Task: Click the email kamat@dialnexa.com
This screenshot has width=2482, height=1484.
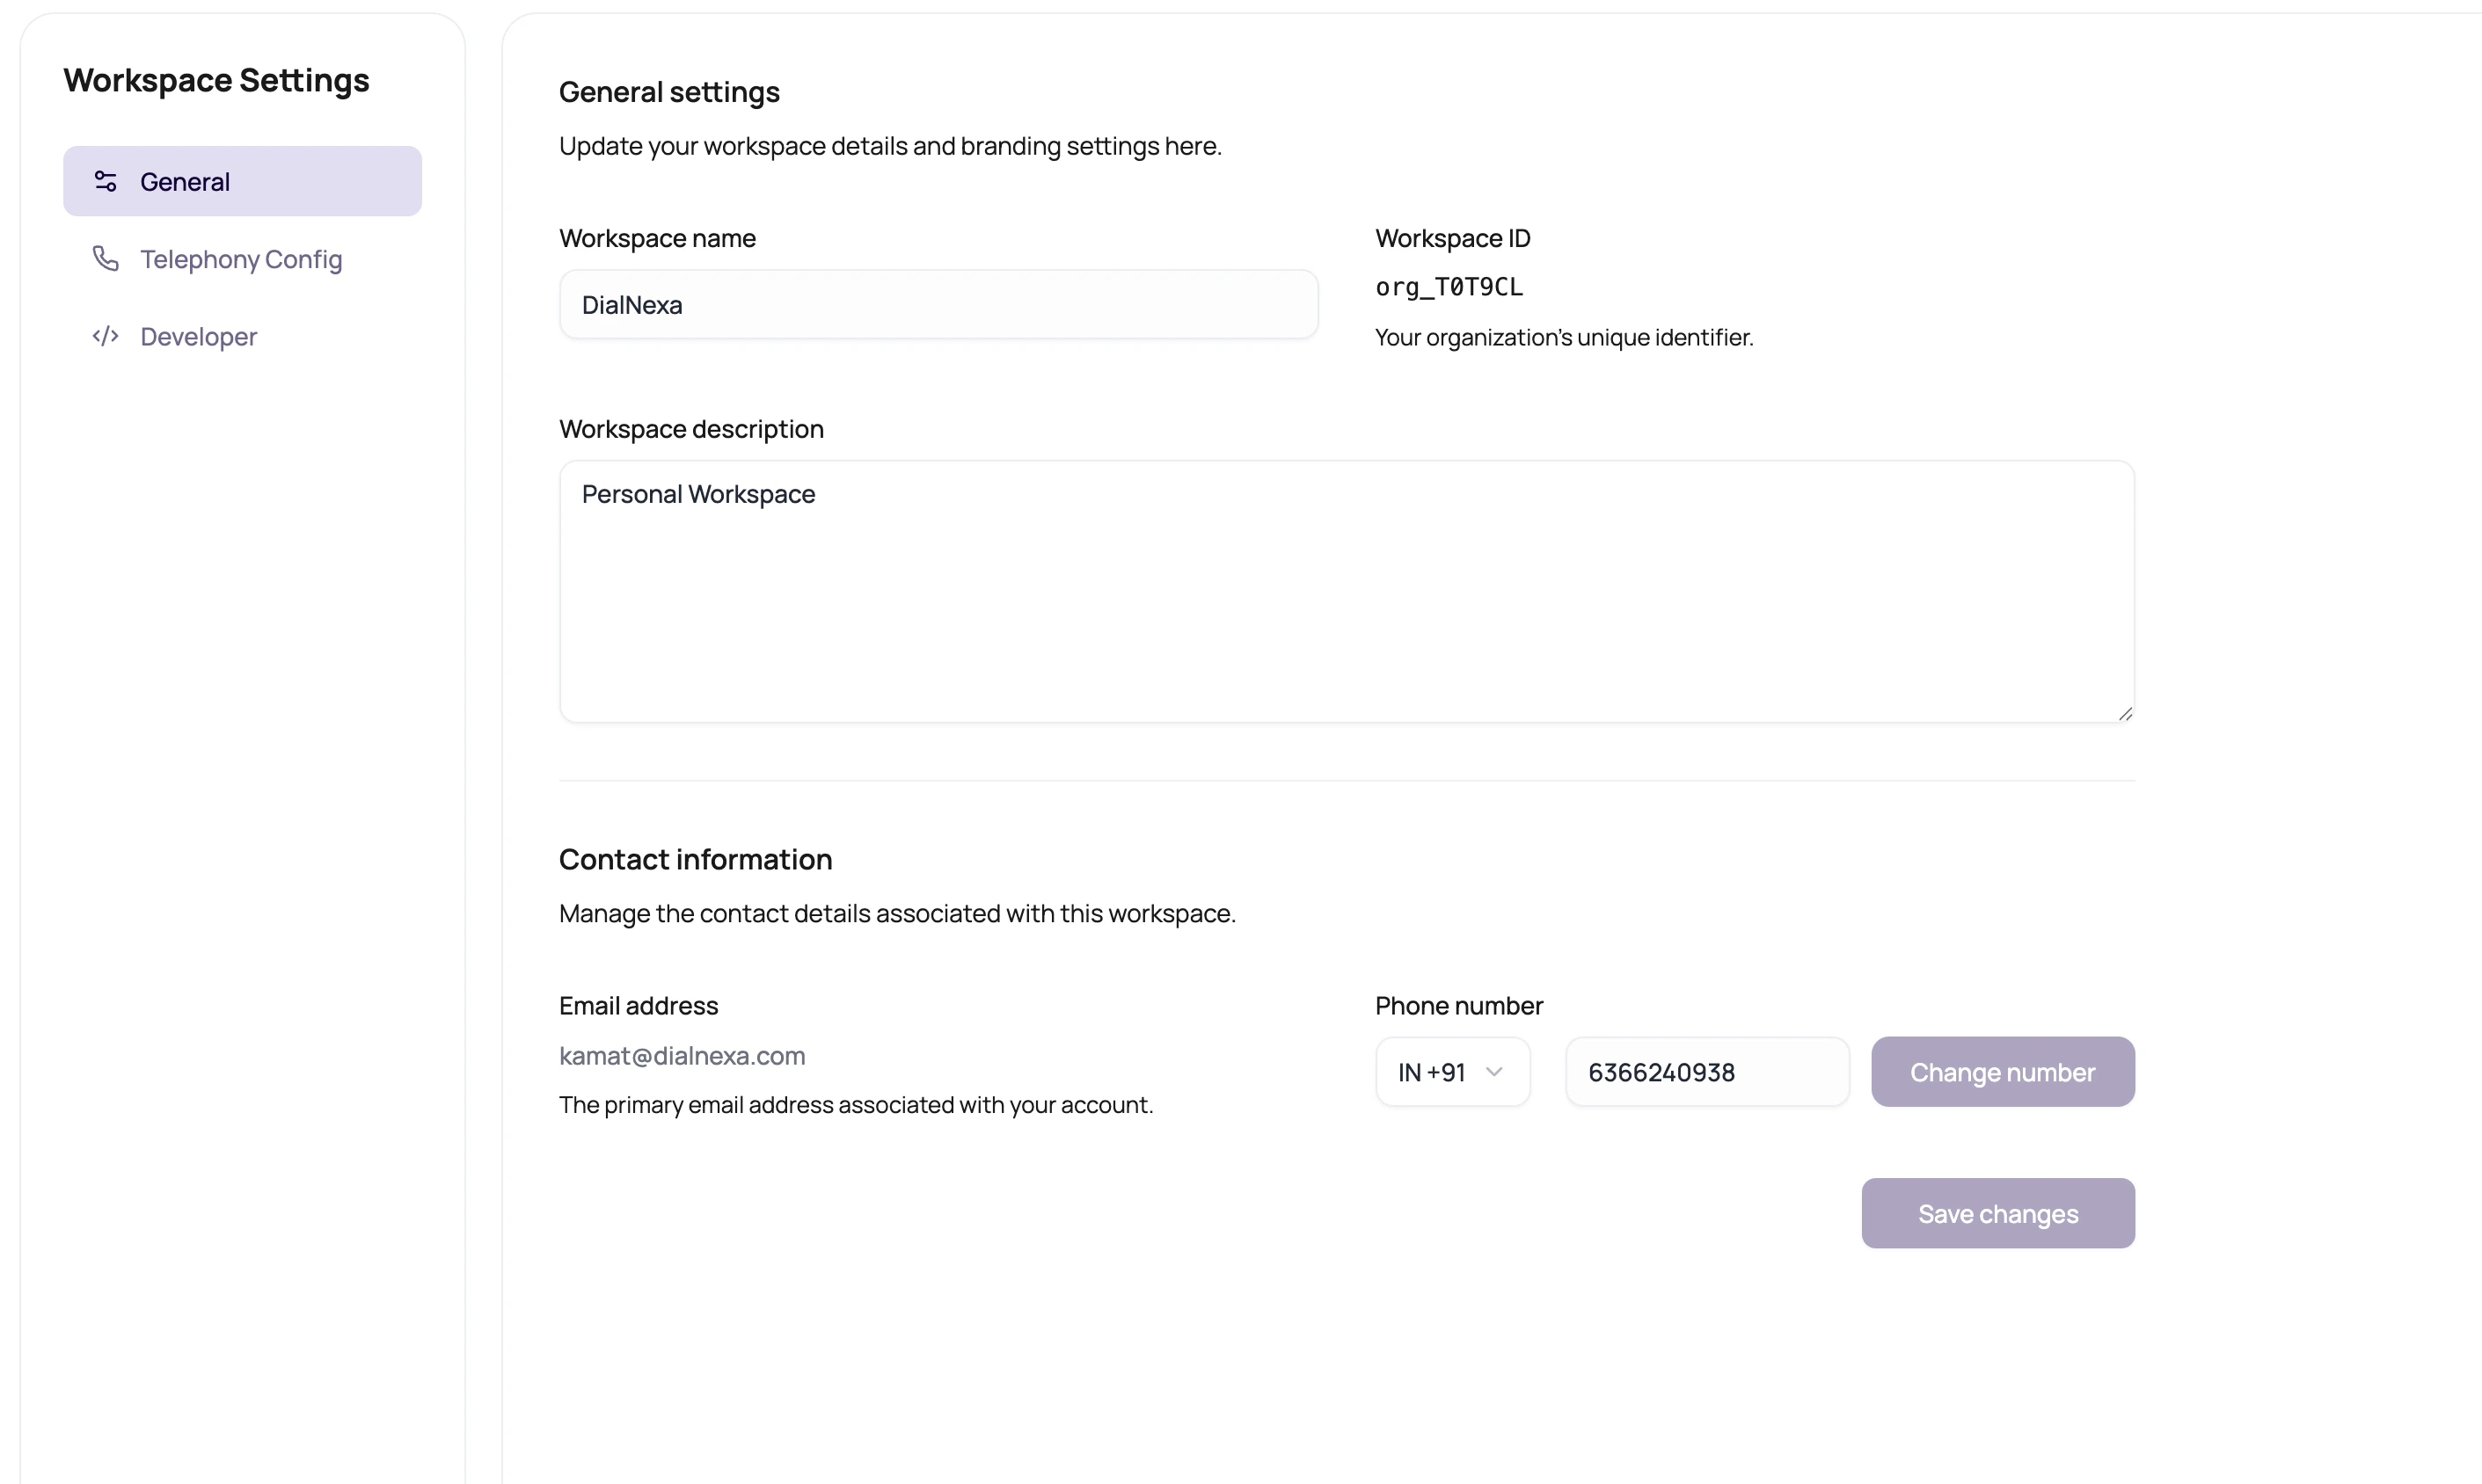Action: [683, 1055]
